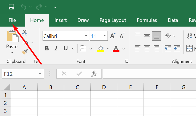Image resolution: width=196 pixels, height=116 pixels.
Task: Increase font size with large A icon
Action: [x=113, y=36]
